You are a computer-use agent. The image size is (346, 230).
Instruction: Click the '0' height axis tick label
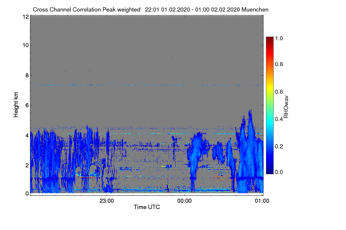pyautogui.click(x=27, y=193)
